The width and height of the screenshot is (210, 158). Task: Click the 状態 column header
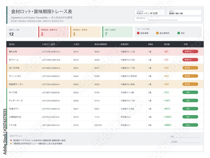point(186,44)
